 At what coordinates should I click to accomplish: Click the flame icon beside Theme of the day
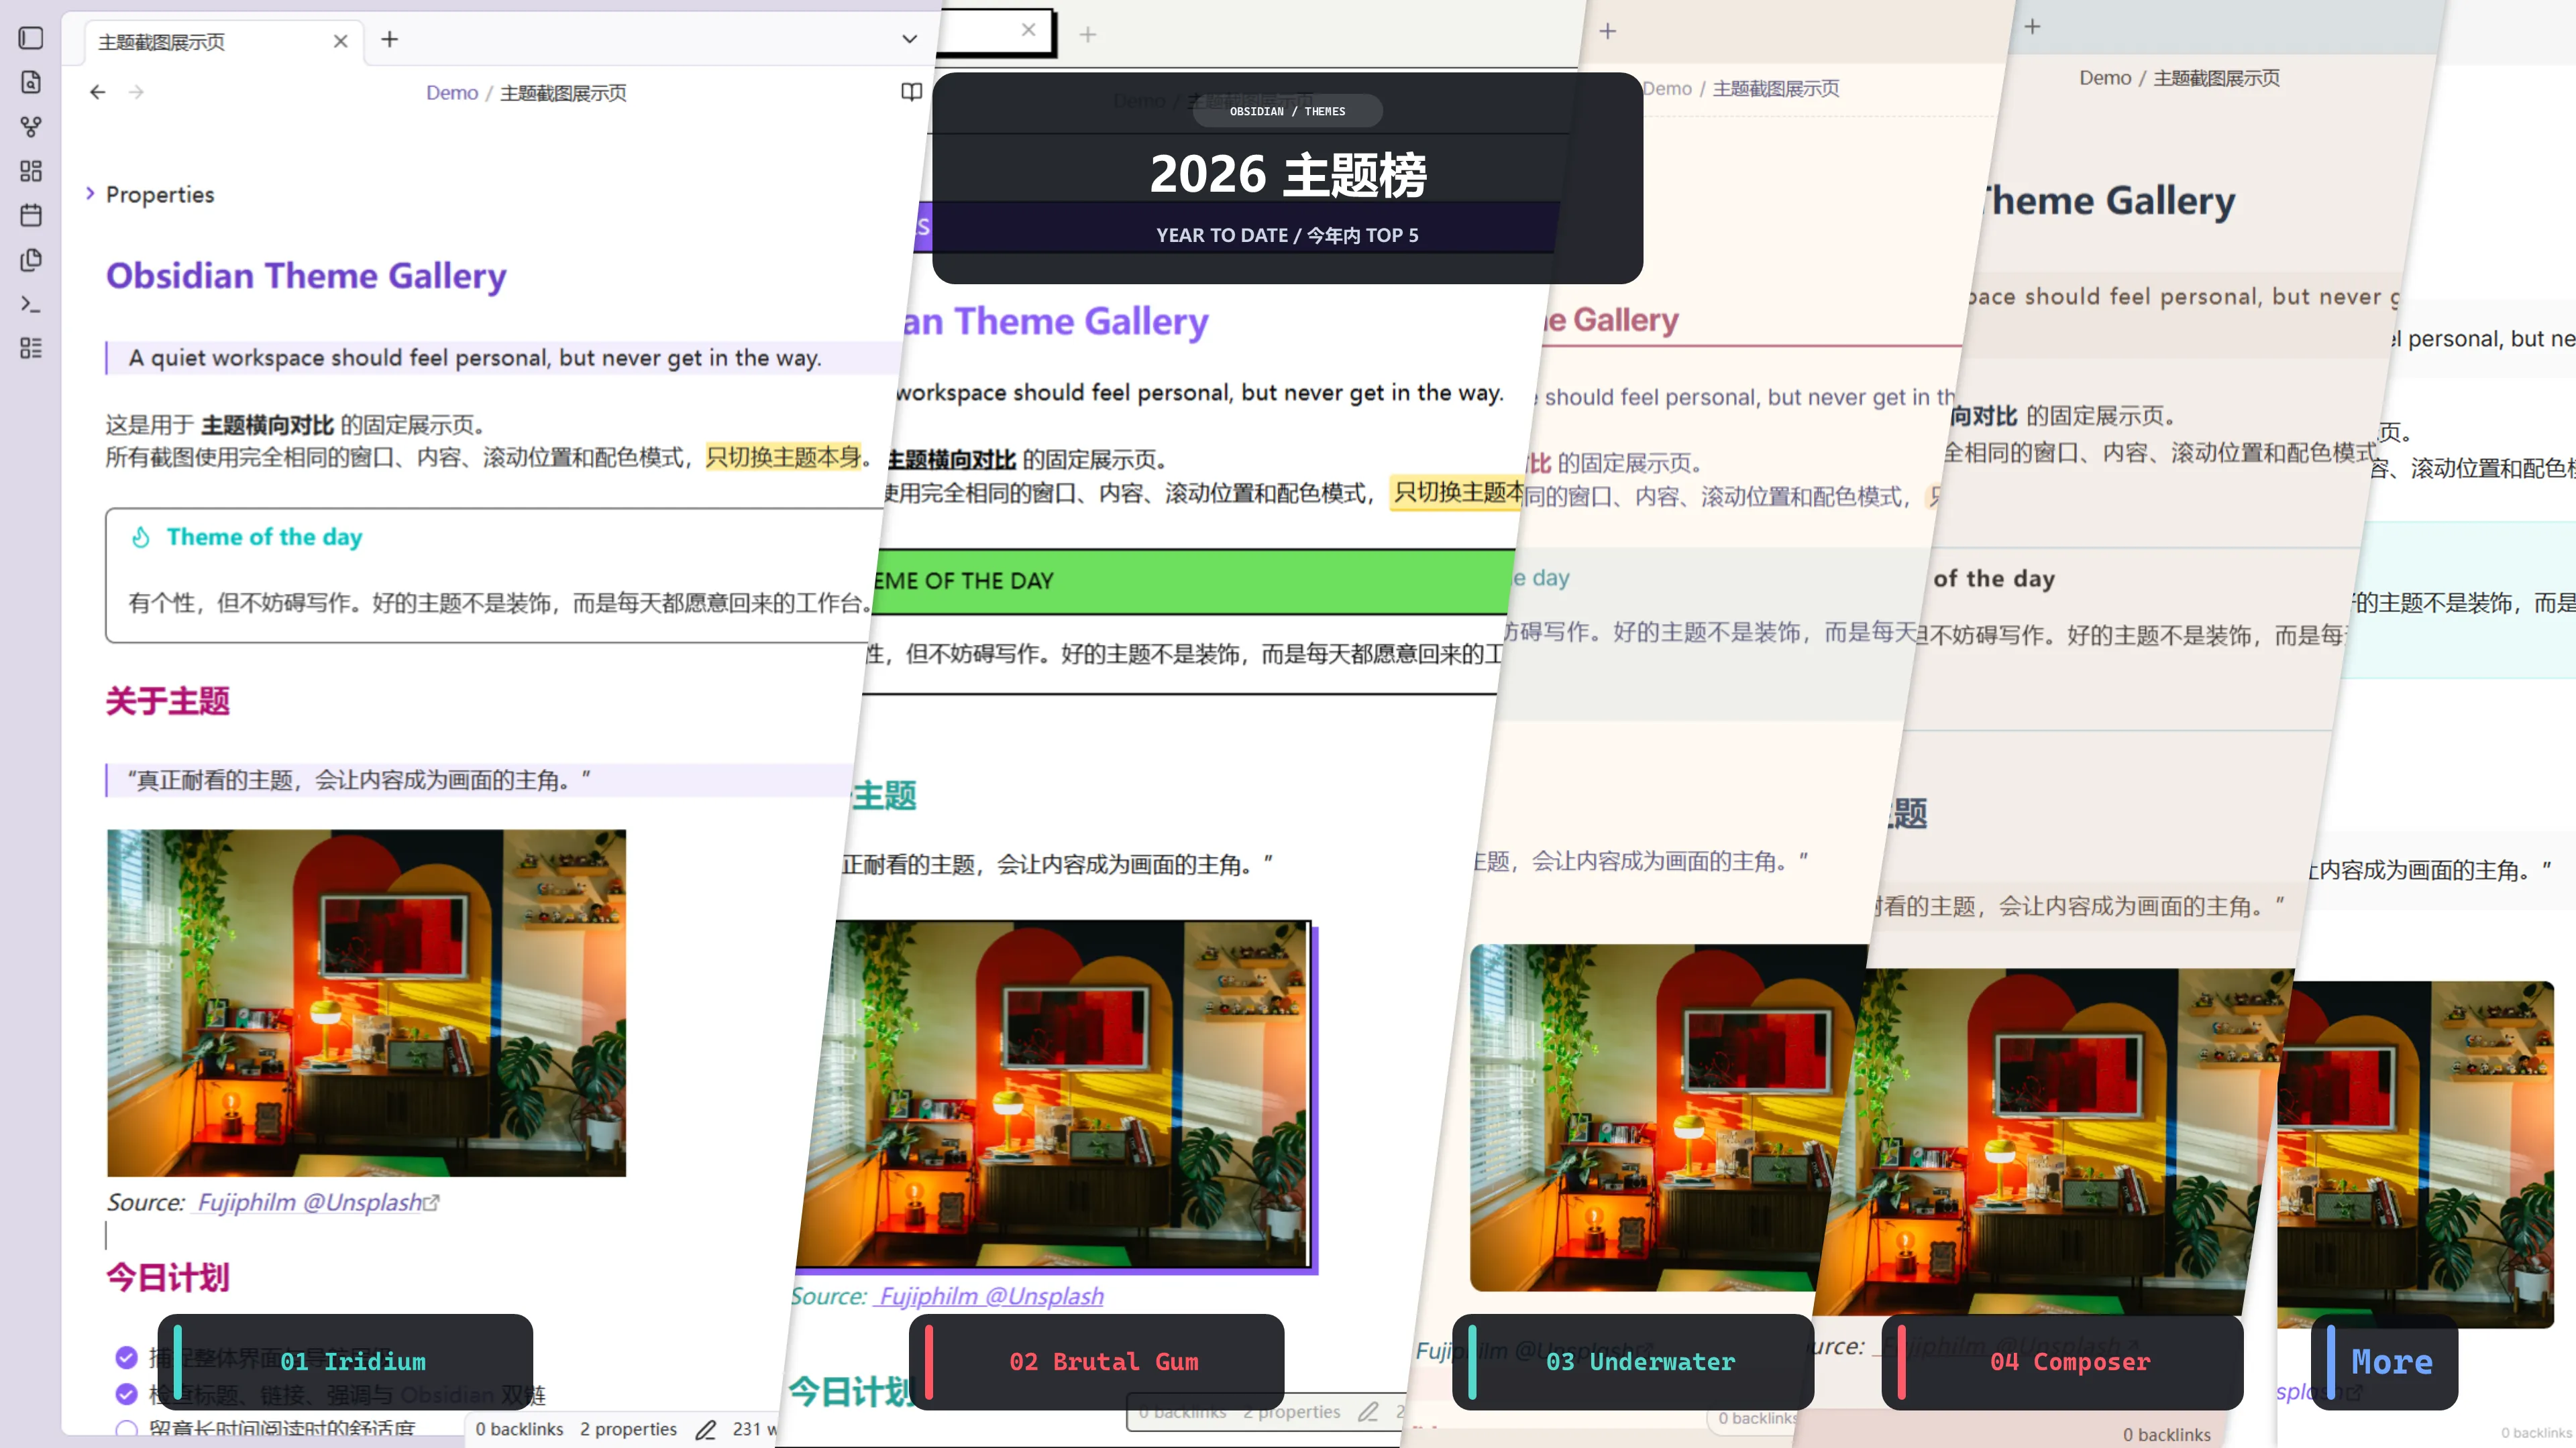click(141, 538)
